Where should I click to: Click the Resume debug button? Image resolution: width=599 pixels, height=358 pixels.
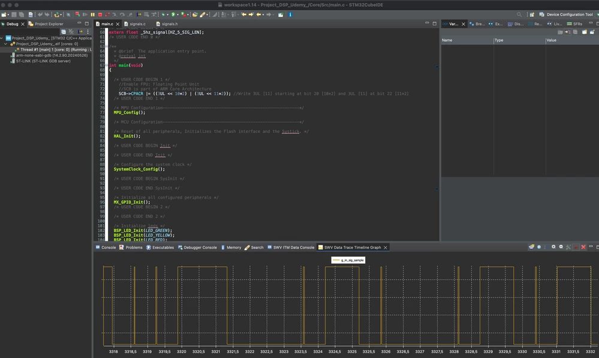click(x=85, y=14)
